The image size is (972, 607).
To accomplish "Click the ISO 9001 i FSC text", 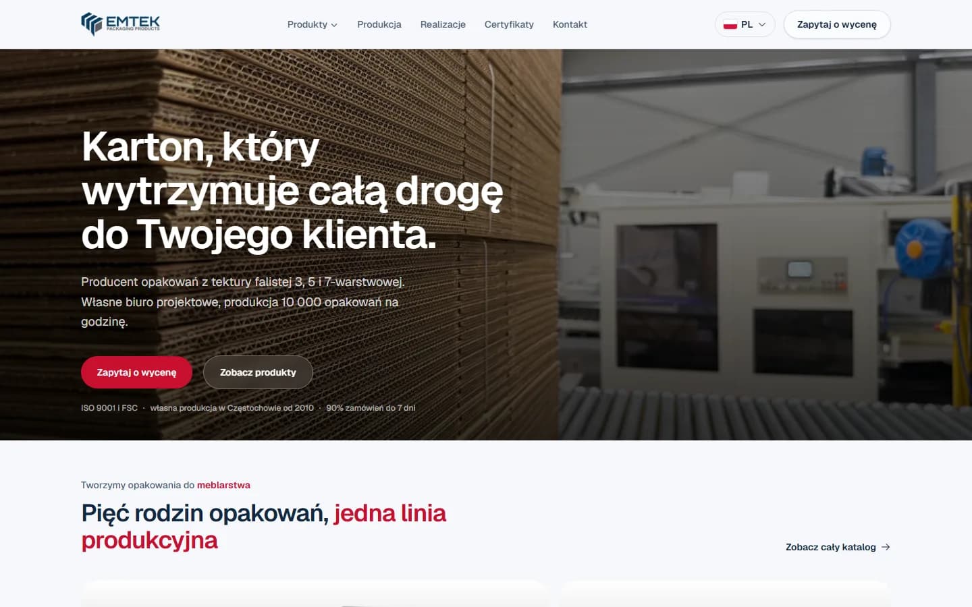I will [109, 408].
